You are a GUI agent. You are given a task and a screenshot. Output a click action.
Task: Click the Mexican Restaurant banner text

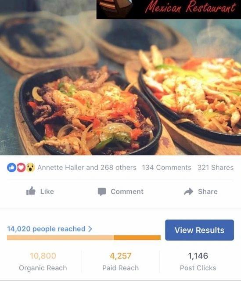[190, 7]
